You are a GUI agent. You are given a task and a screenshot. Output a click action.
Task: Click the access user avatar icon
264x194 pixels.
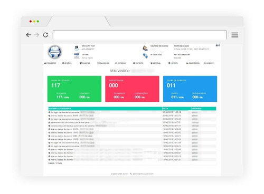tap(145, 48)
